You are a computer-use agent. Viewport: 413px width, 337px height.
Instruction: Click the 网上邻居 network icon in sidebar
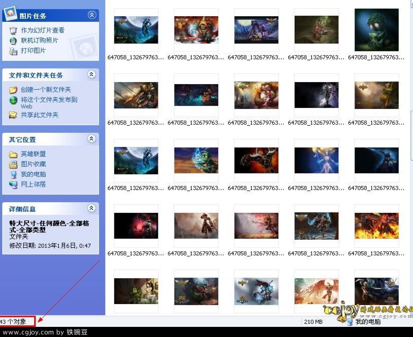(x=13, y=184)
